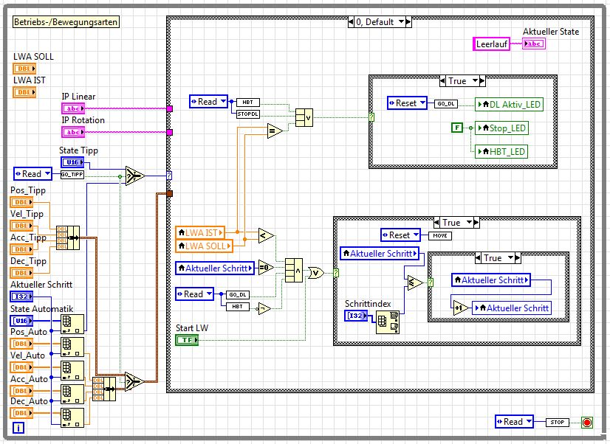Open Read dropdown wired to STOP
The width and height of the screenshot is (610, 444).
click(x=529, y=421)
